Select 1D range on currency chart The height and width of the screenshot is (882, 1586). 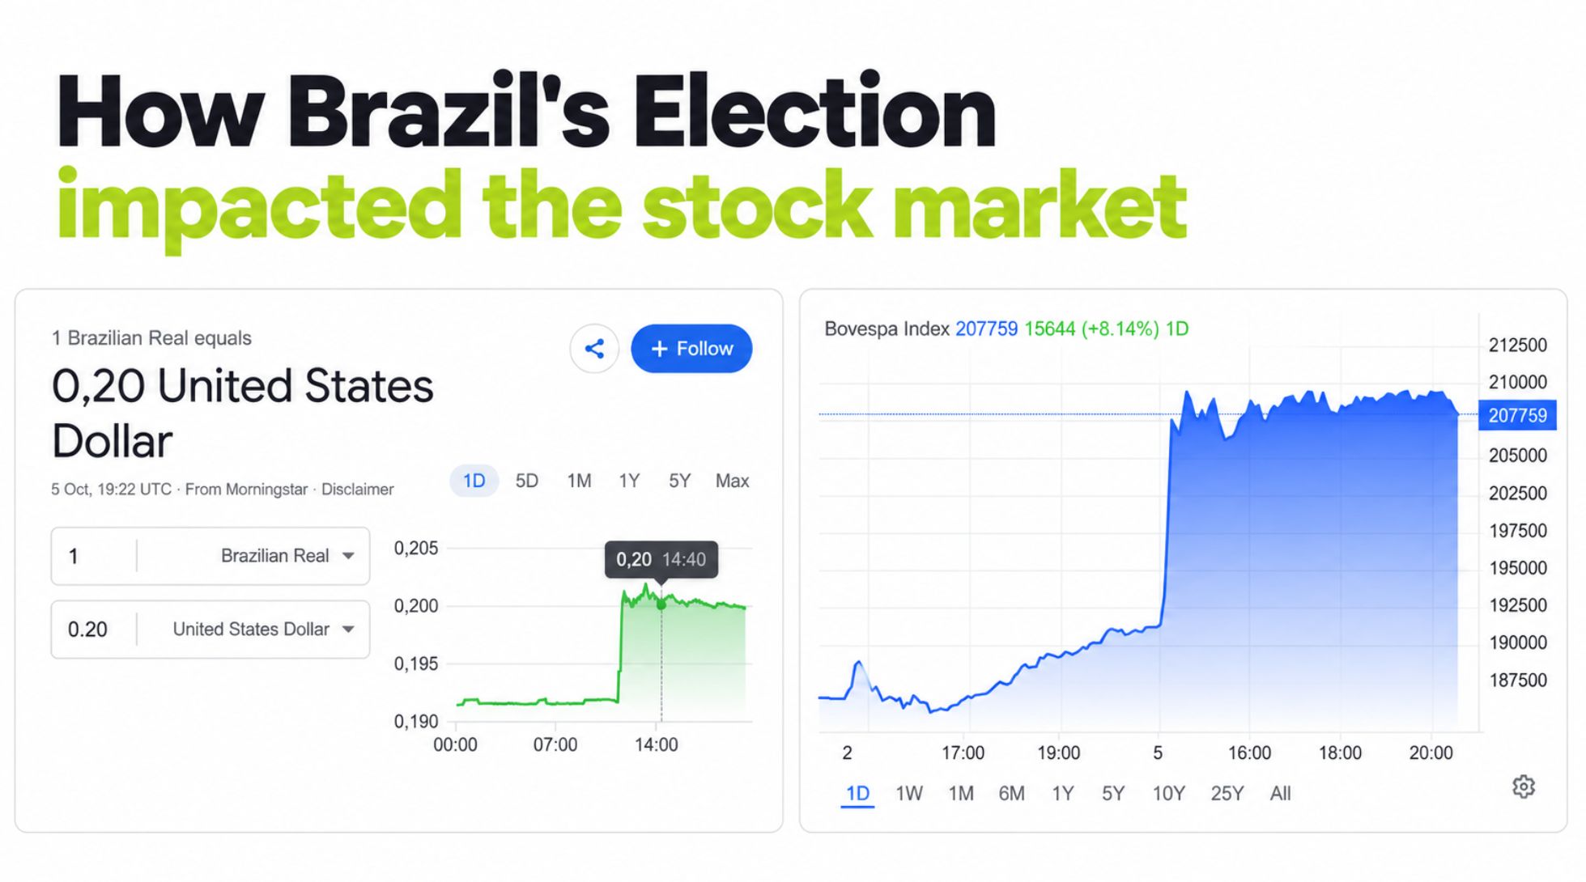(474, 481)
